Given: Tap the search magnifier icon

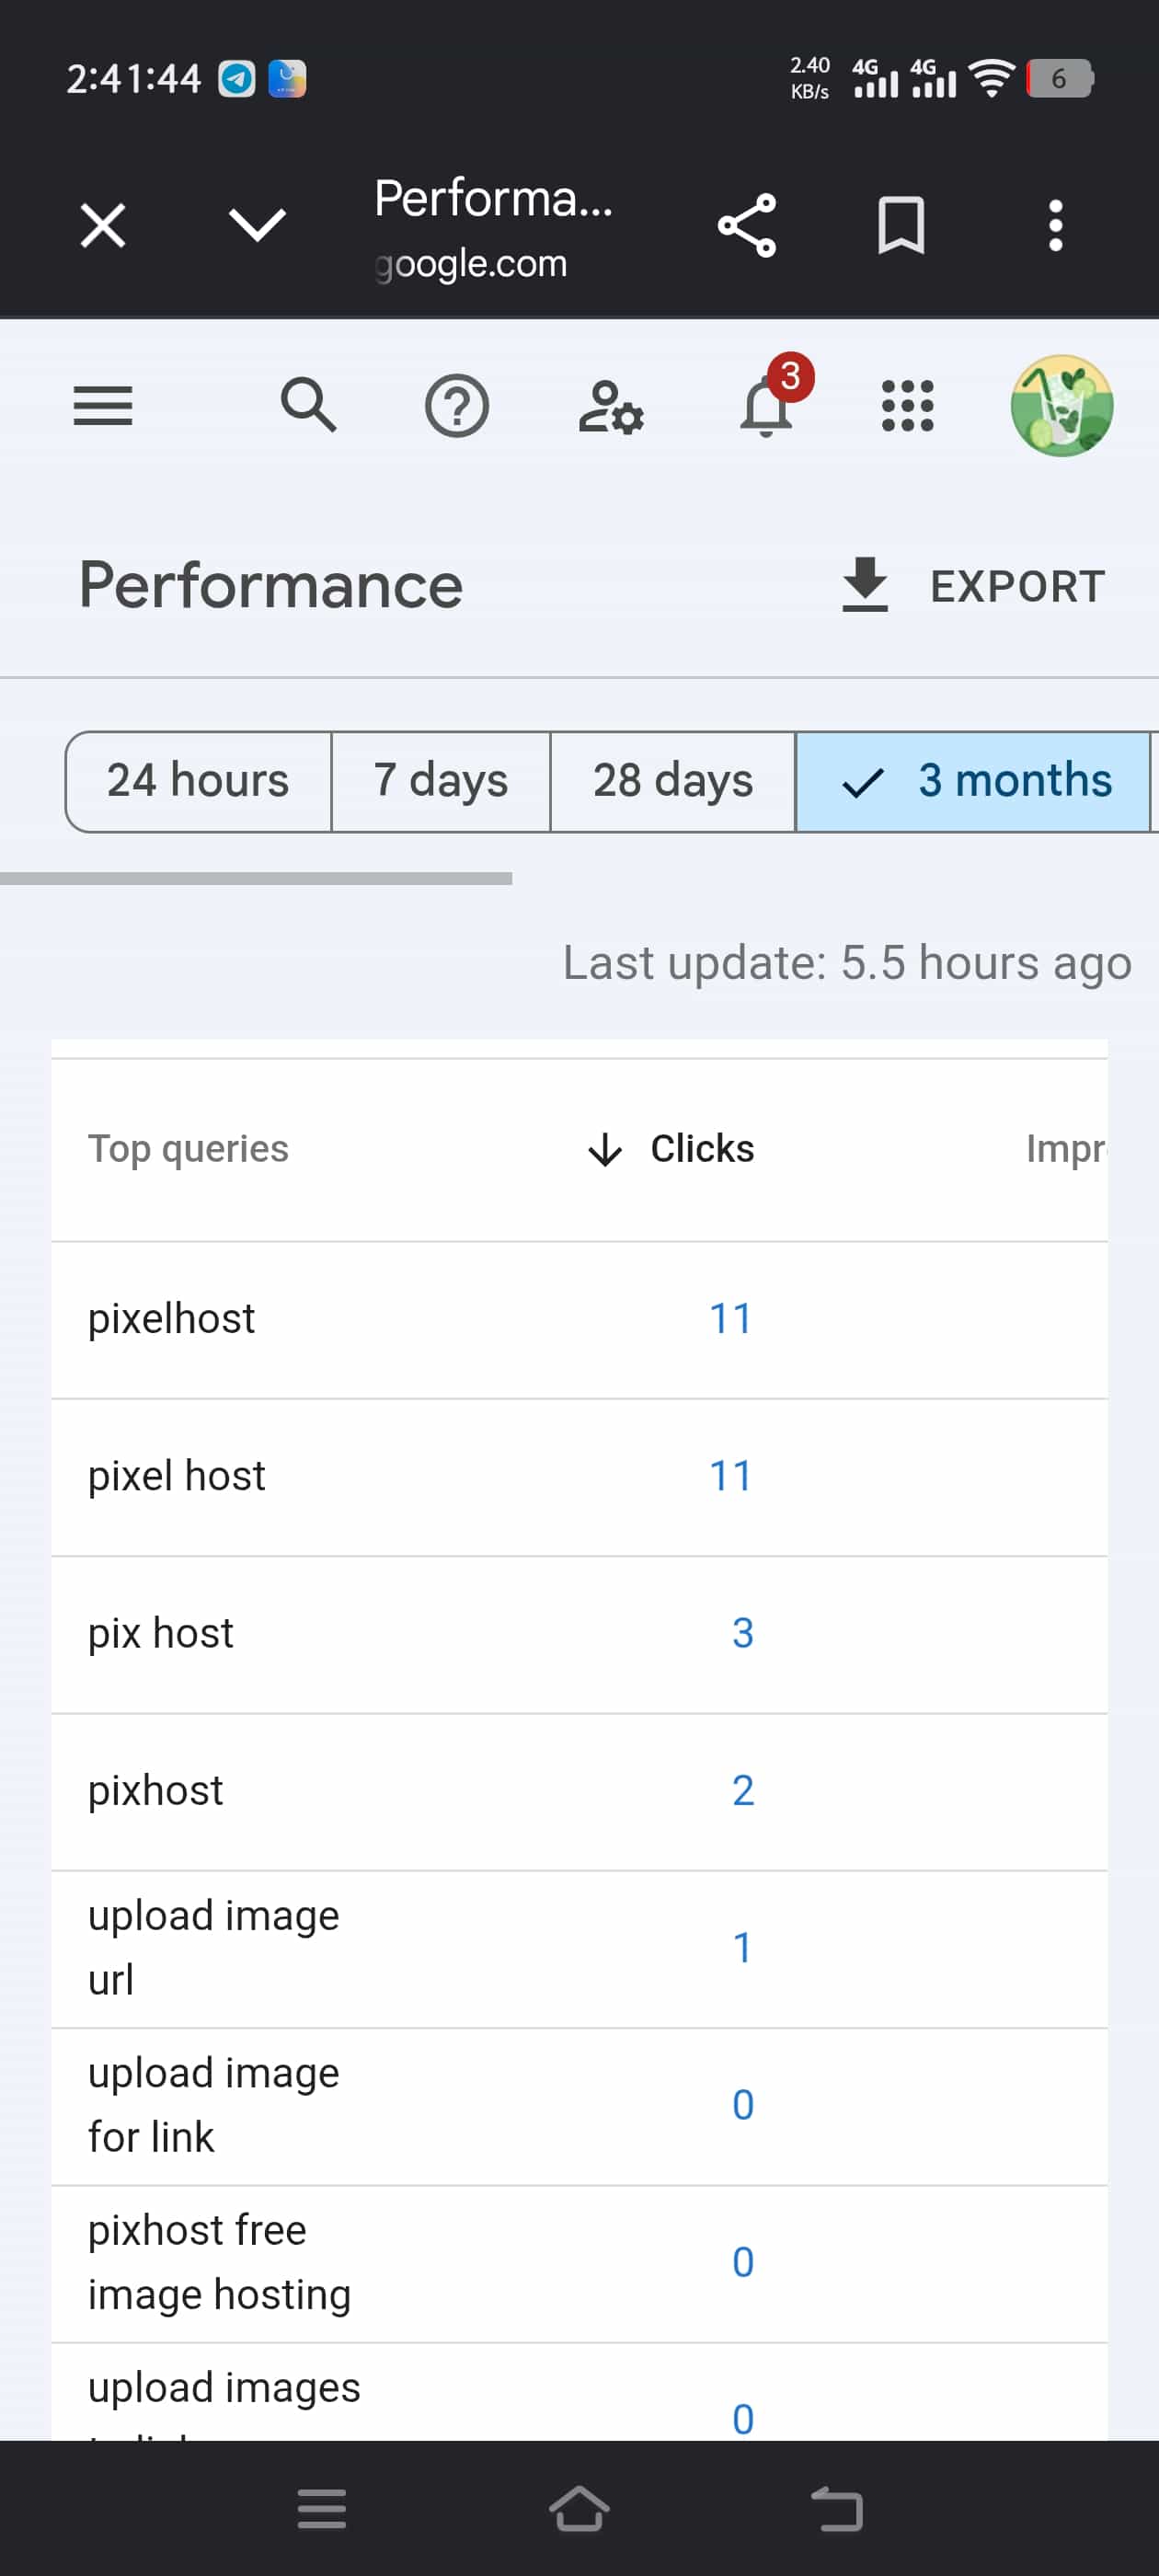Looking at the screenshot, I should [308, 405].
